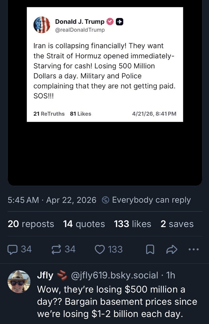Like the post with the heart icon
Image resolution: width=209 pixels, height=324 pixels.
[100, 249]
